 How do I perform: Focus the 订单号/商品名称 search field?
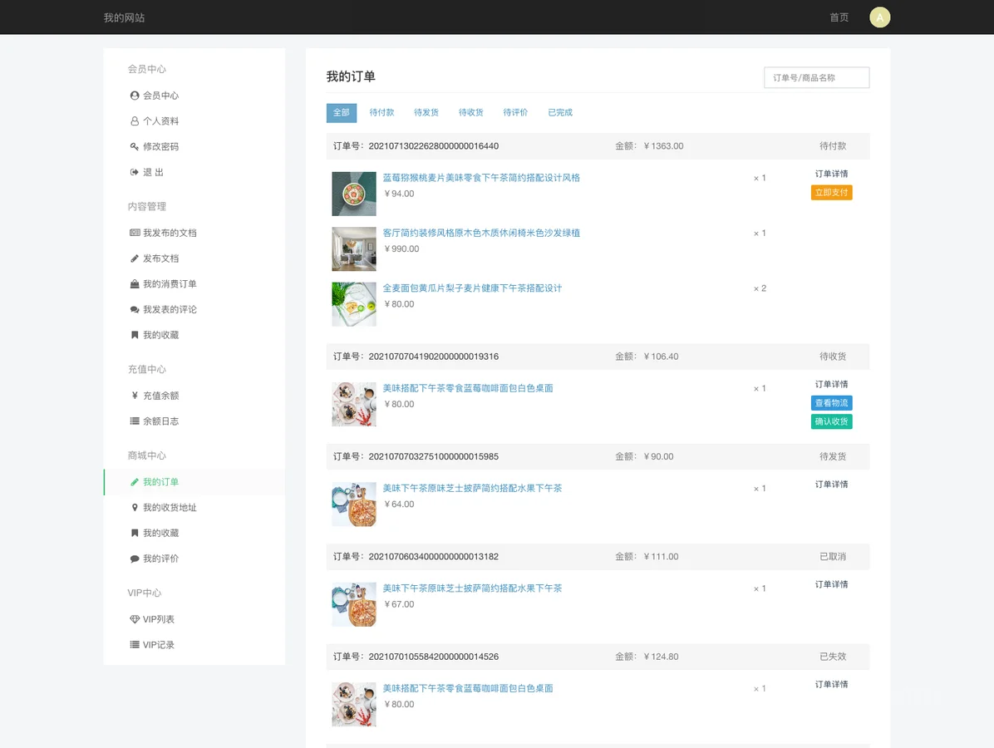[x=816, y=78]
